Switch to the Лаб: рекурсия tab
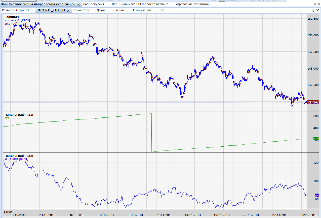This screenshot has width=321, height=218. [x=93, y=4]
